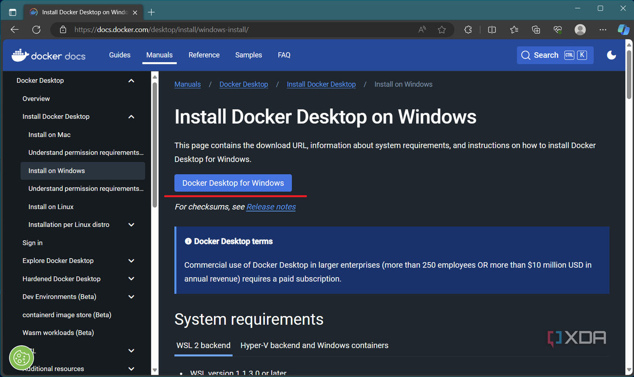Open Sign in sidebar page
The width and height of the screenshot is (634, 377).
33,243
